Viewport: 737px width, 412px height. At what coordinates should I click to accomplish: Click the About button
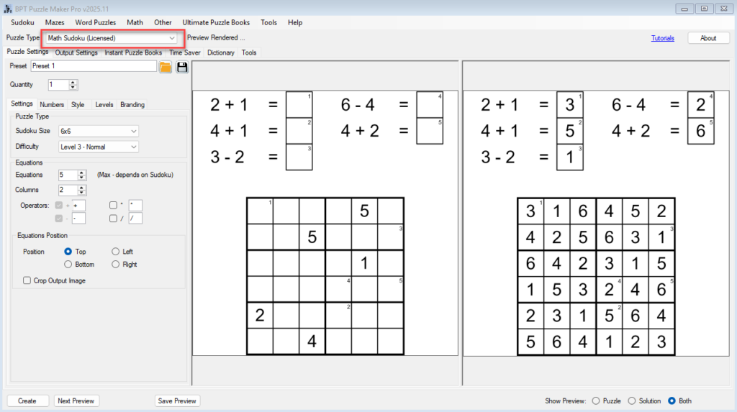tap(708, 38)
